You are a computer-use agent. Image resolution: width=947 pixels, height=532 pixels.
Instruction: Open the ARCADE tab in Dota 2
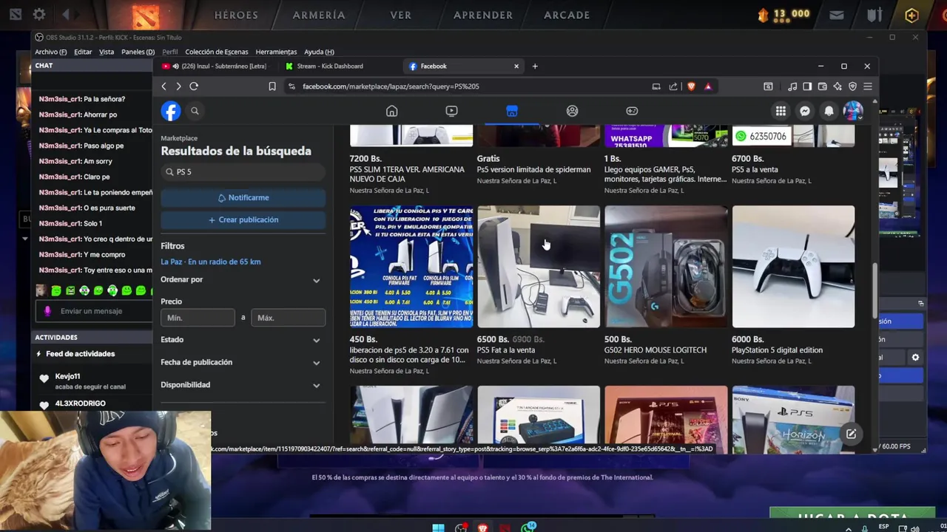coord(567,15)
